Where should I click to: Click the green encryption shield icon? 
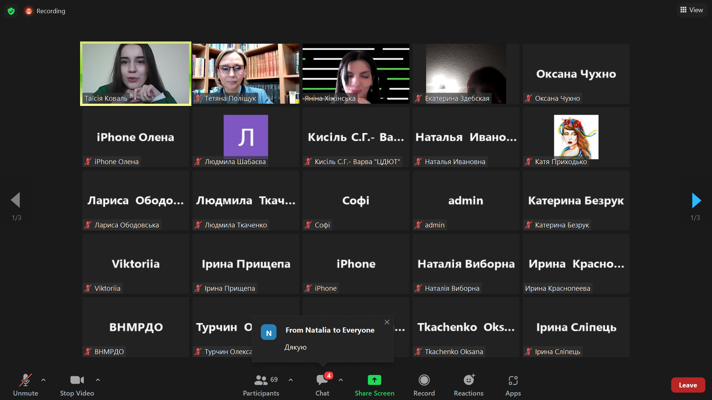[11, 11]
